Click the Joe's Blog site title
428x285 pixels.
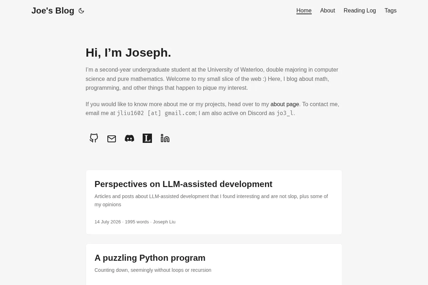pos(53,11)
